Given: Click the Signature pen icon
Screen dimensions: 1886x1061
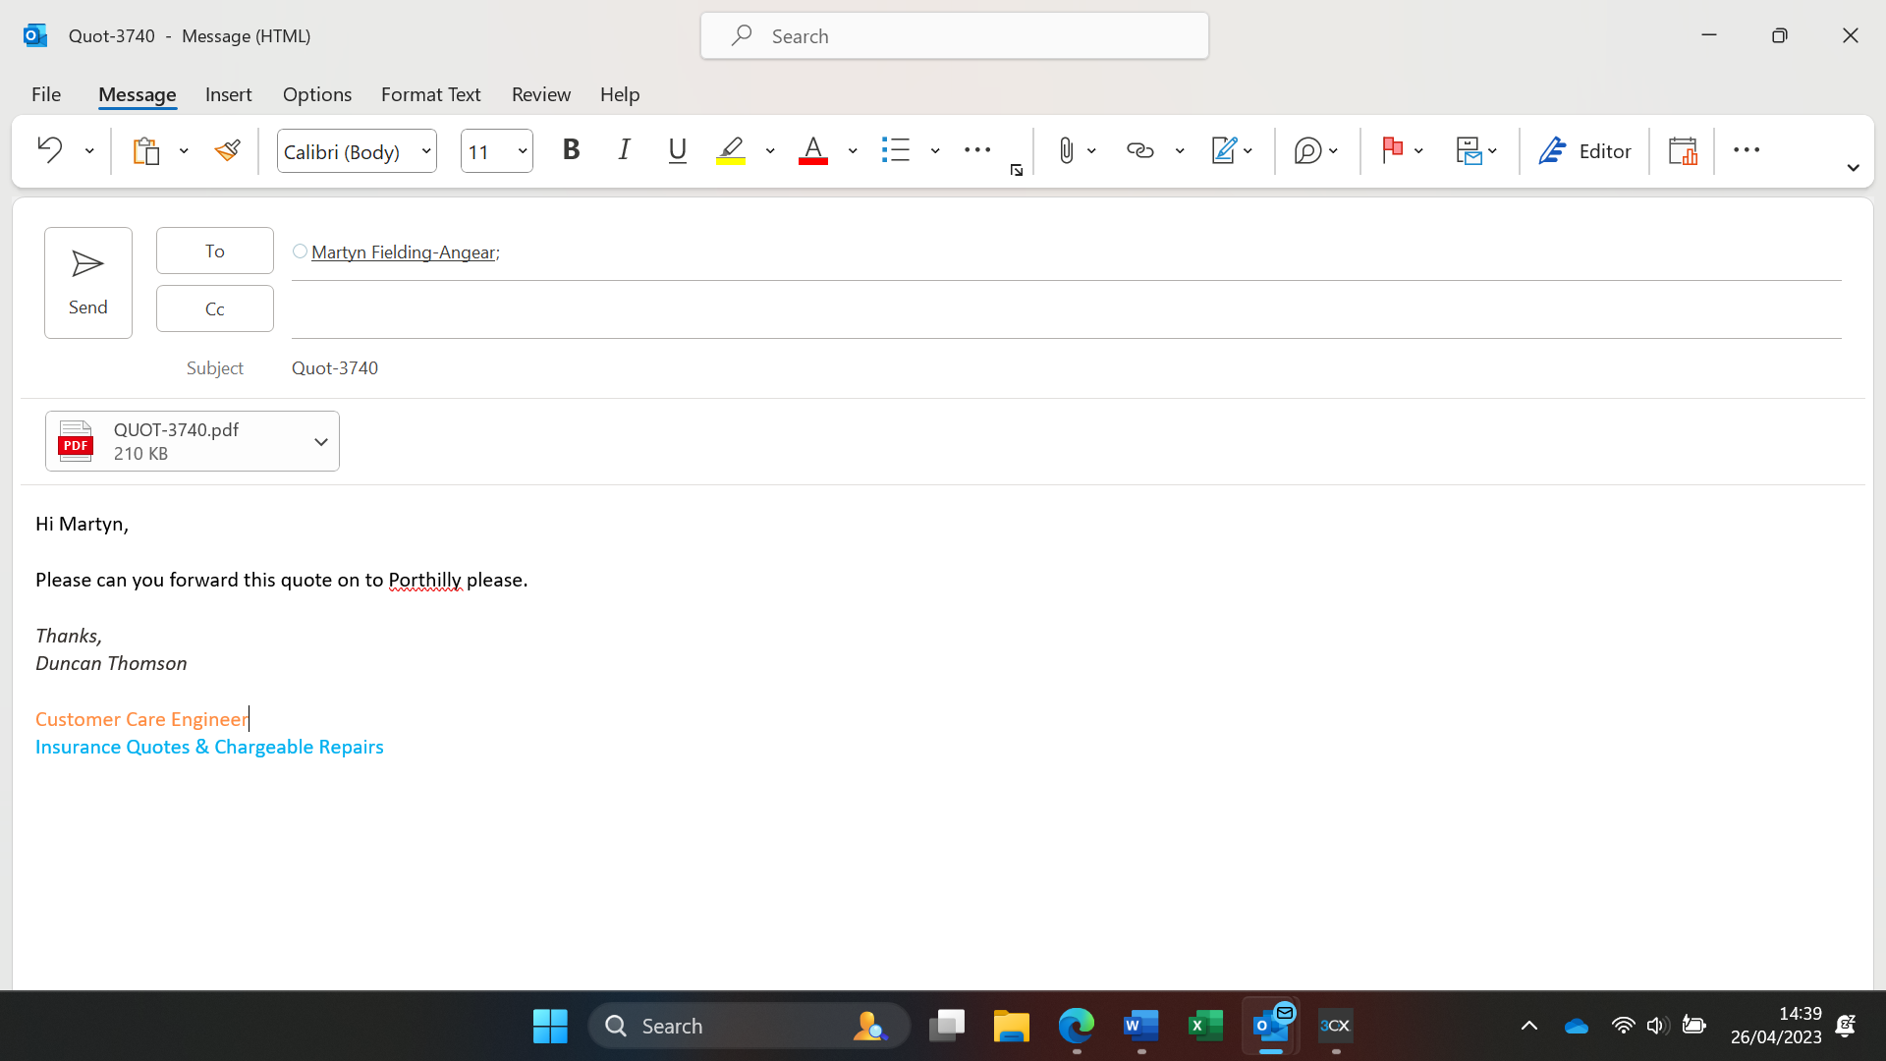Looking at the screenshot, I should (1224, 150).
